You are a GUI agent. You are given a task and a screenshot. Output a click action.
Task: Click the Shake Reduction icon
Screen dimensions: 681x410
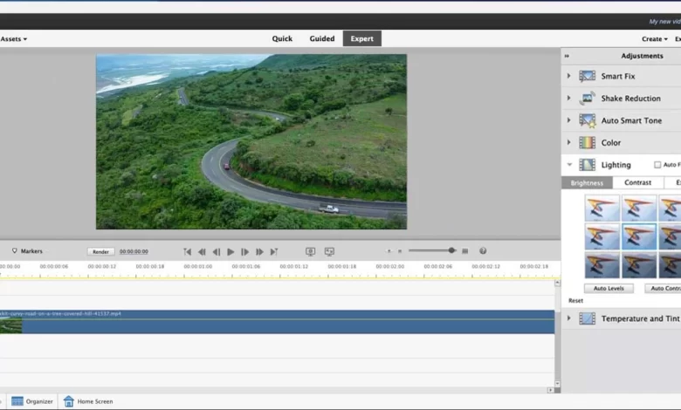point(588,99)
